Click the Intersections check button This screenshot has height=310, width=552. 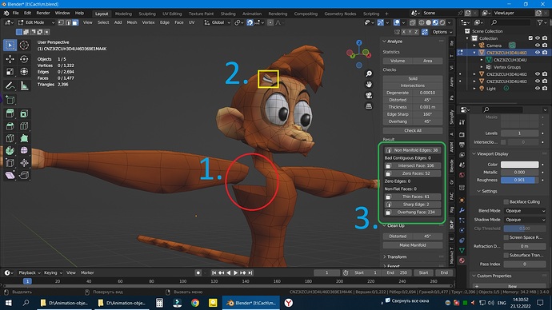click(413, 85)
